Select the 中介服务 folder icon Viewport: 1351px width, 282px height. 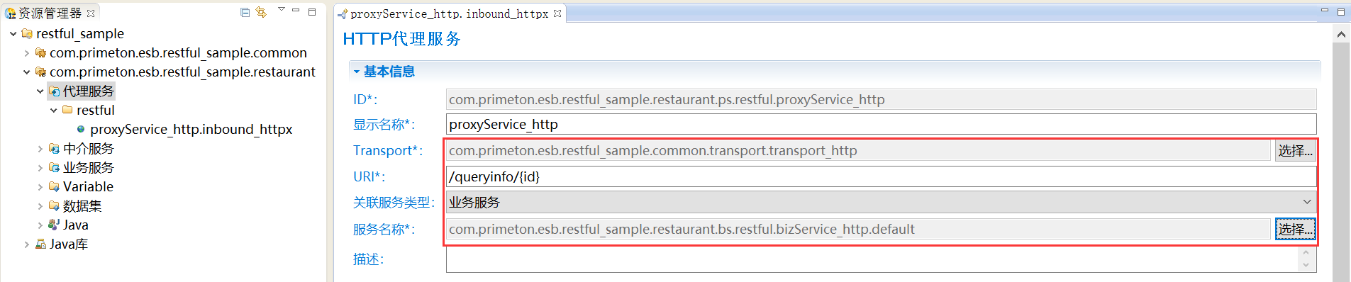[54, 149]
